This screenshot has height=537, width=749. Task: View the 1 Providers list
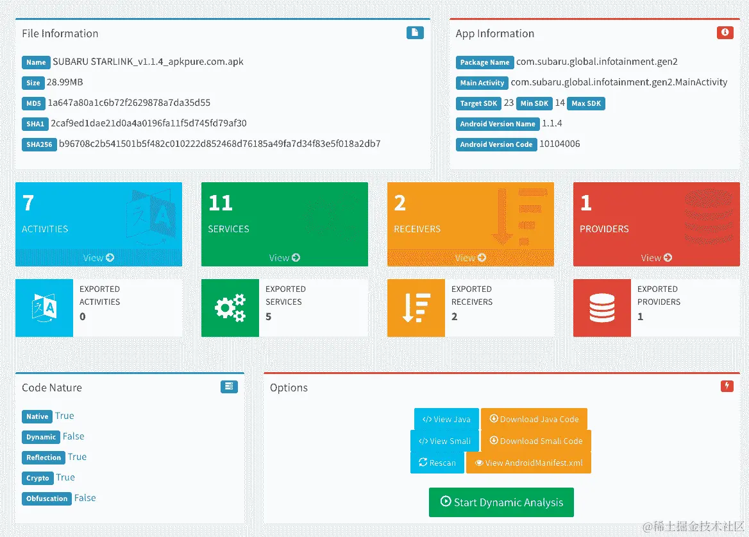656,257
